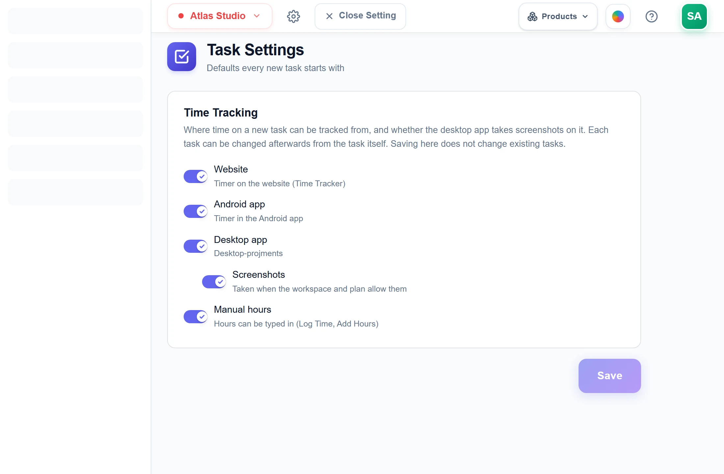Open the settings gear icon

coord(293,16)
